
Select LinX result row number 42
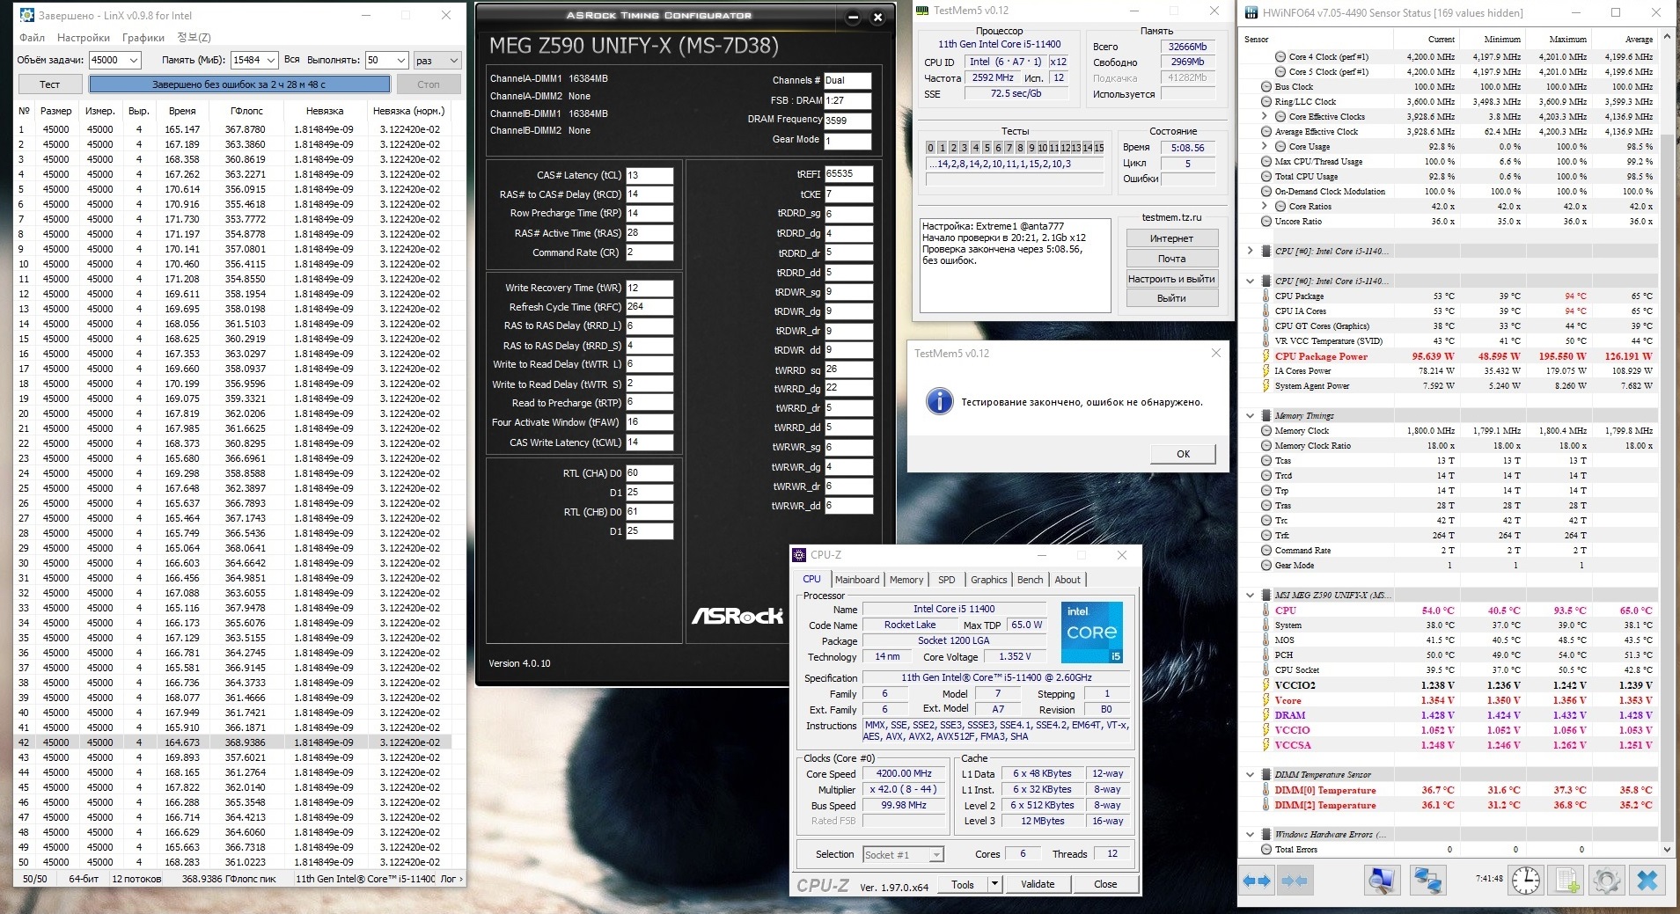236,742
